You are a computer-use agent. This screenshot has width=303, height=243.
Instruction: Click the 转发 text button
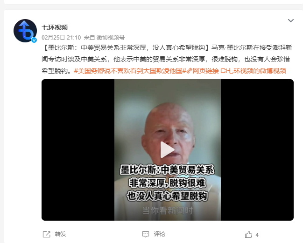coord(61,234)
